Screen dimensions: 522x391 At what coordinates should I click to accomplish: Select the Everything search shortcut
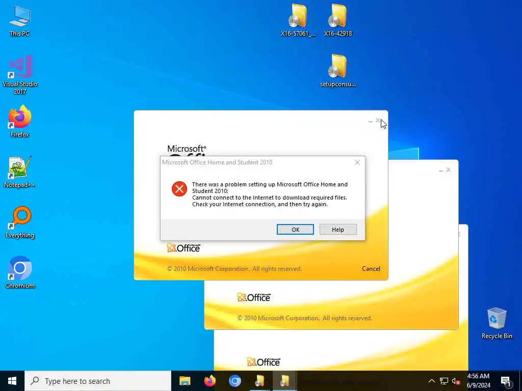[x=20, y=222]
